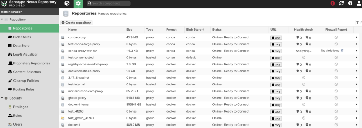
Task: Click health check ribbon icon for test-conda-forge-proxy
Action: point(307,44)
